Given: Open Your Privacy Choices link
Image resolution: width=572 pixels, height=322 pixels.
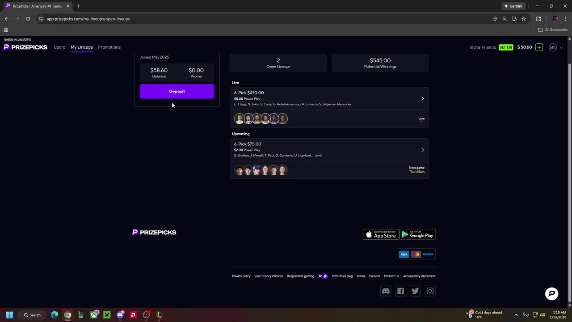Looking at the screenshot, I should [269, 276].
